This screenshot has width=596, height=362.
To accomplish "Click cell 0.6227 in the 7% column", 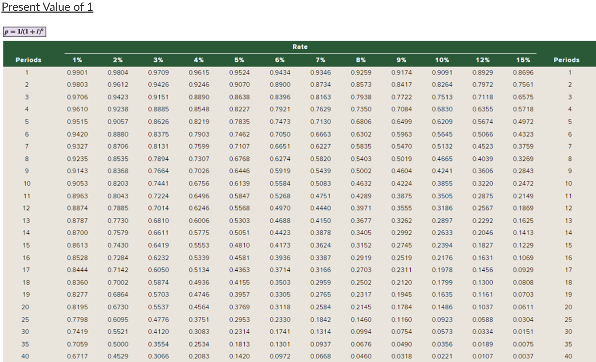I will 320,146.
